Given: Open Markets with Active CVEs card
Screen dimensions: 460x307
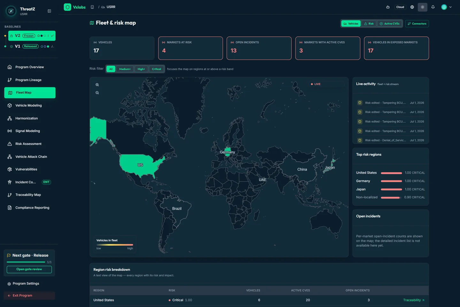Looking at the screenshot, I should click(x=328, y=48).
